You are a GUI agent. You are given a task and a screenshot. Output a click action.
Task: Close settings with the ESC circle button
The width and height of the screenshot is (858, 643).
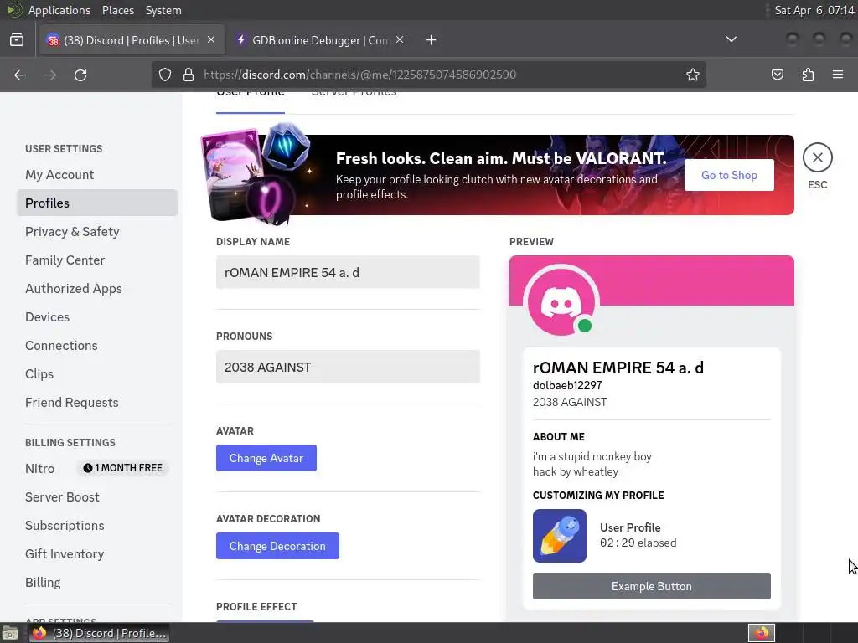pyautogui.click(x=817, y=157)
